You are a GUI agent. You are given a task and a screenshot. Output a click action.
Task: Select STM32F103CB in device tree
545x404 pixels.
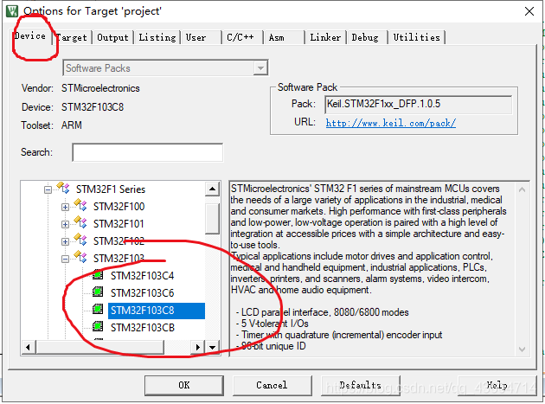(143, 328)
